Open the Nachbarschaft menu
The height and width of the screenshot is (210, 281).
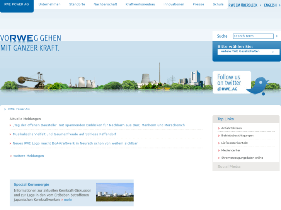click(x=105, y=4)
